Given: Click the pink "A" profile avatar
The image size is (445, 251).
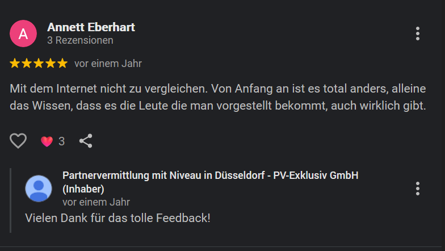Looking at the screenshot, I should pos(23,34).
